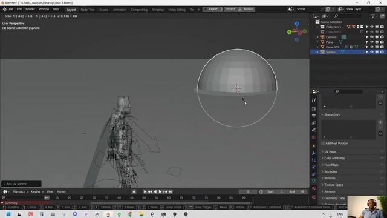Switch to the Video Editing workspace tab
This screenshot has width=387, height=218.
(x=177, y=10)
